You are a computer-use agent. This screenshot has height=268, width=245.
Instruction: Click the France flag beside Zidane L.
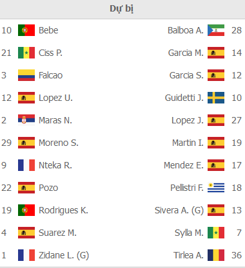tap(26, 255)
